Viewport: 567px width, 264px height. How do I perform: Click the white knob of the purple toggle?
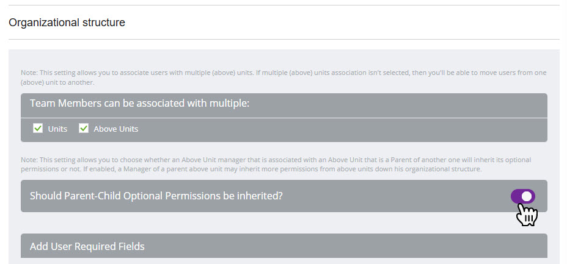click(x=527, y=196)
